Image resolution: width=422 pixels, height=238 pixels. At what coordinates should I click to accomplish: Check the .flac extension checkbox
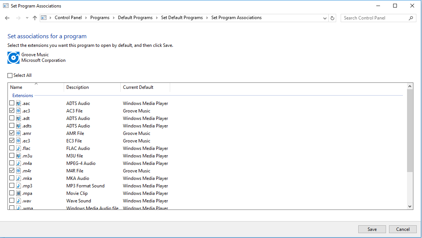click(12, 148)
